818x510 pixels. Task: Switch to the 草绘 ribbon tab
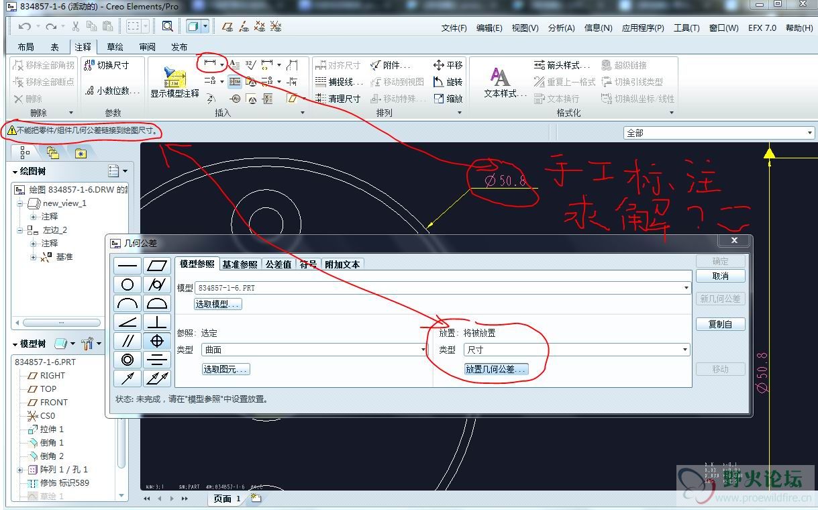tap(115, 47)
